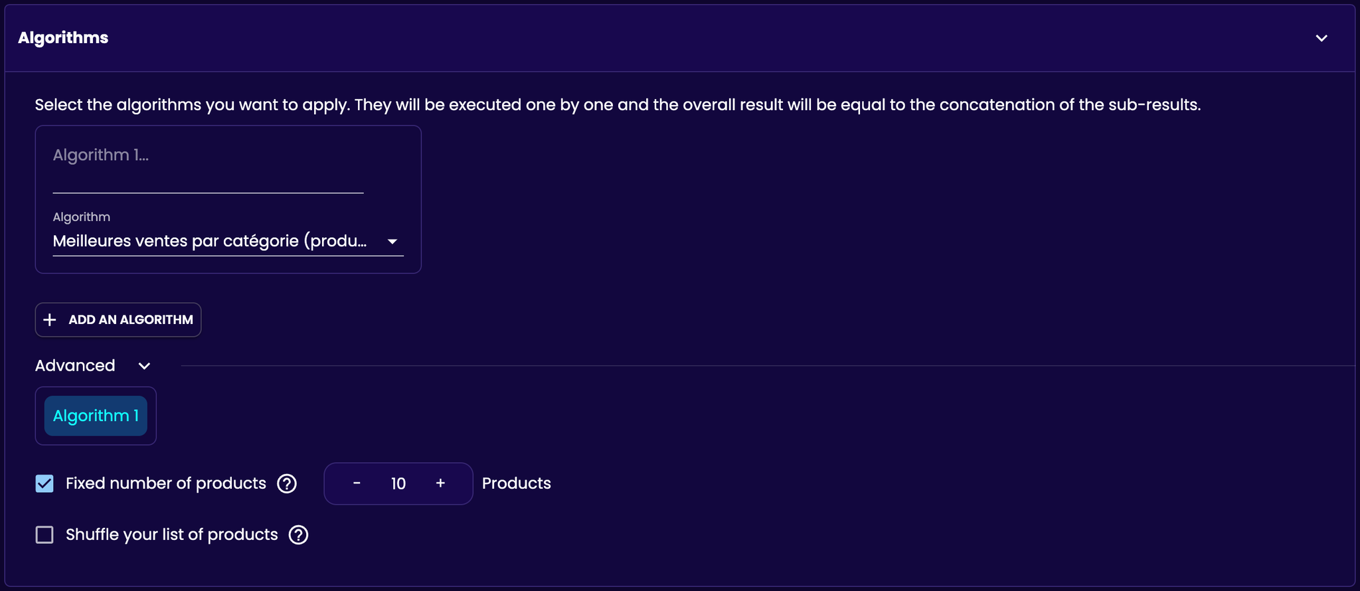Viewport: 1360px width, 591px height.
Task: Increase product count with plus button
Action: coord(440,483)
